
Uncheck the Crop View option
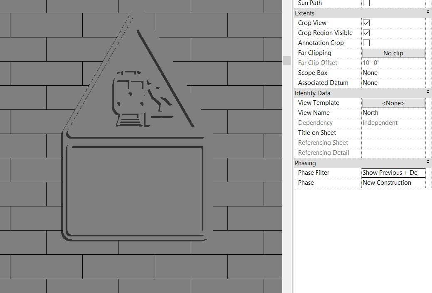pyautogui.click(x=366, y=23)
